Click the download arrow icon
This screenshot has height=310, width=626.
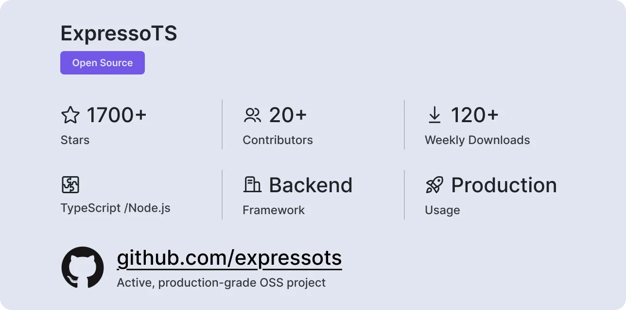pyautogui.click(x=434, y=115)
